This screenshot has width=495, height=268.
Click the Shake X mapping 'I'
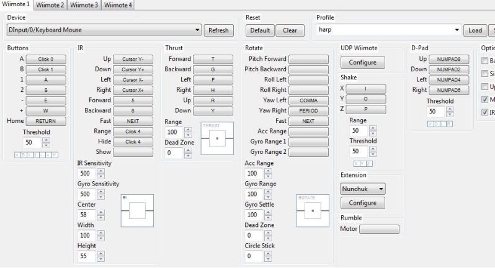366,89
